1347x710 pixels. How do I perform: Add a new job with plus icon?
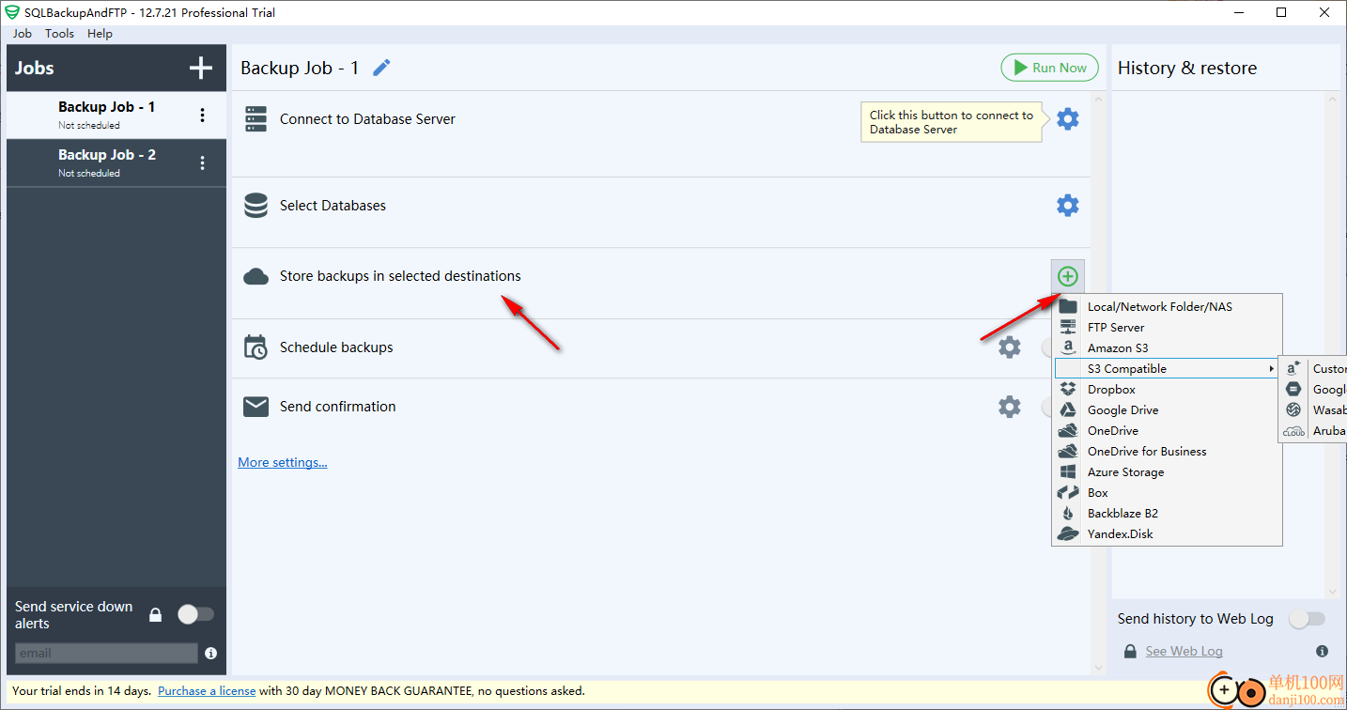pyautogui.click(x=201, y=68)
